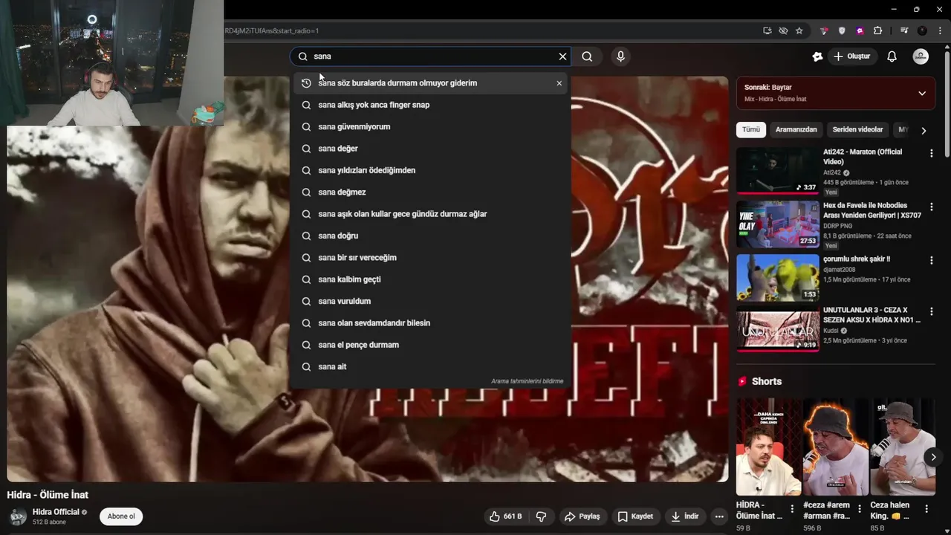The width and height of the screenshot is (951, 535).
Task: Open the Hidra Official channel name
Action: [56, 512]
